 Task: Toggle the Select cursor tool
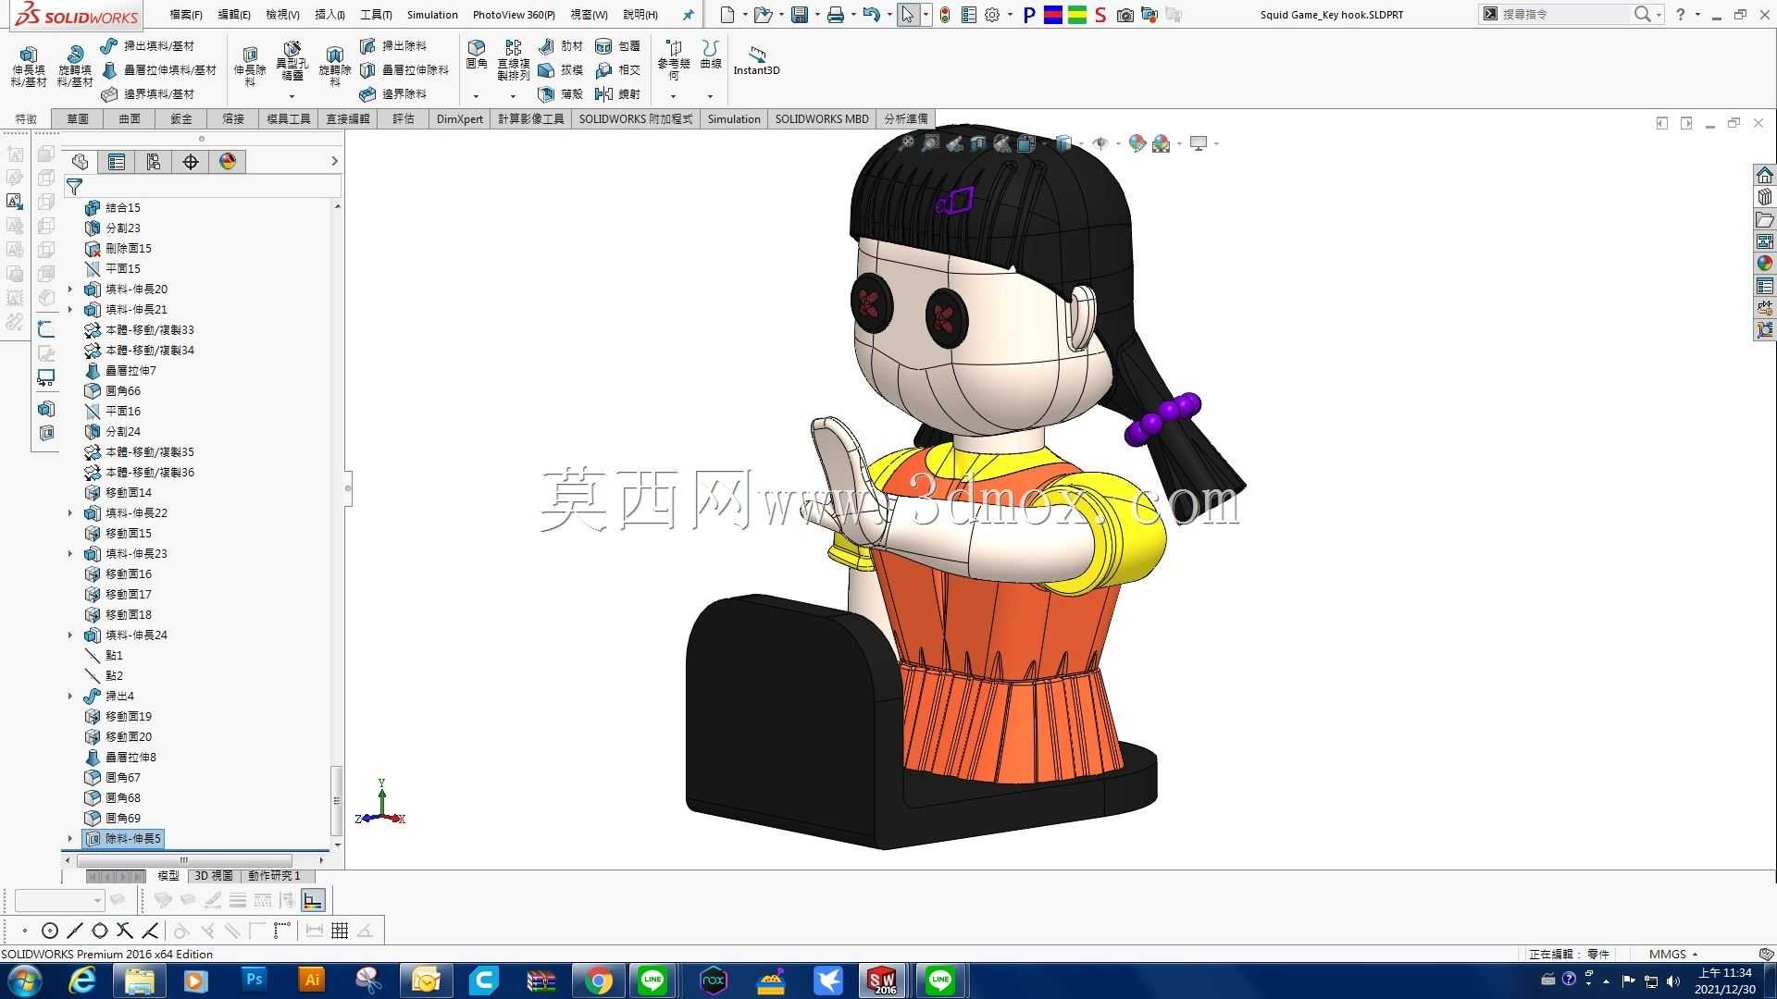tap(908, 15)
